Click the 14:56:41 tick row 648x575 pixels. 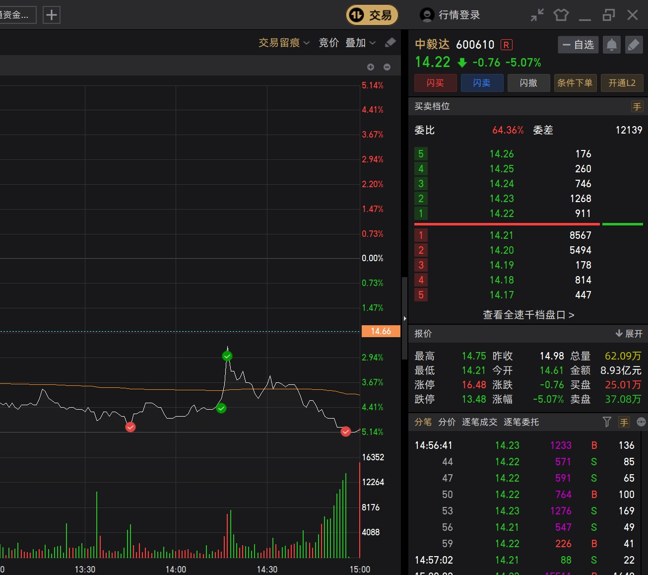[525, 445]
